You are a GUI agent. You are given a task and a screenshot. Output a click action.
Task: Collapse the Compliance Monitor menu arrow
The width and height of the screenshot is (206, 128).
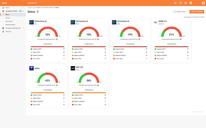(23, 11)
